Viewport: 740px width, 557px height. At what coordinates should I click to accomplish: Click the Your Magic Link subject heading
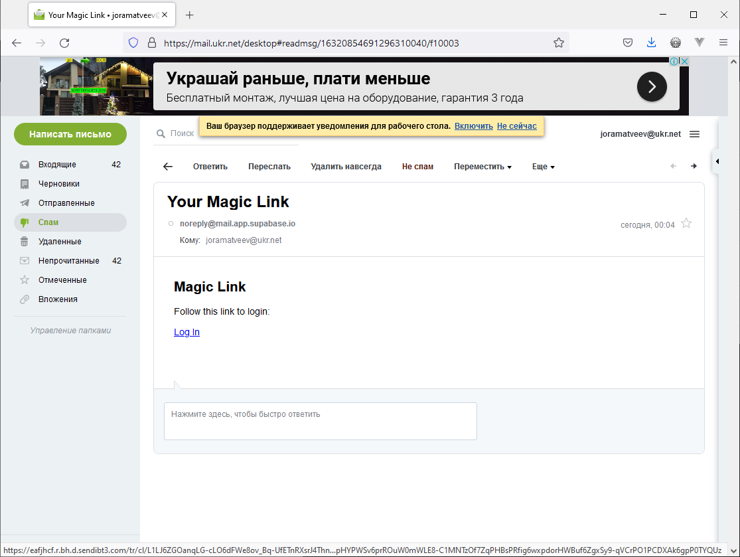coord(228,202)
